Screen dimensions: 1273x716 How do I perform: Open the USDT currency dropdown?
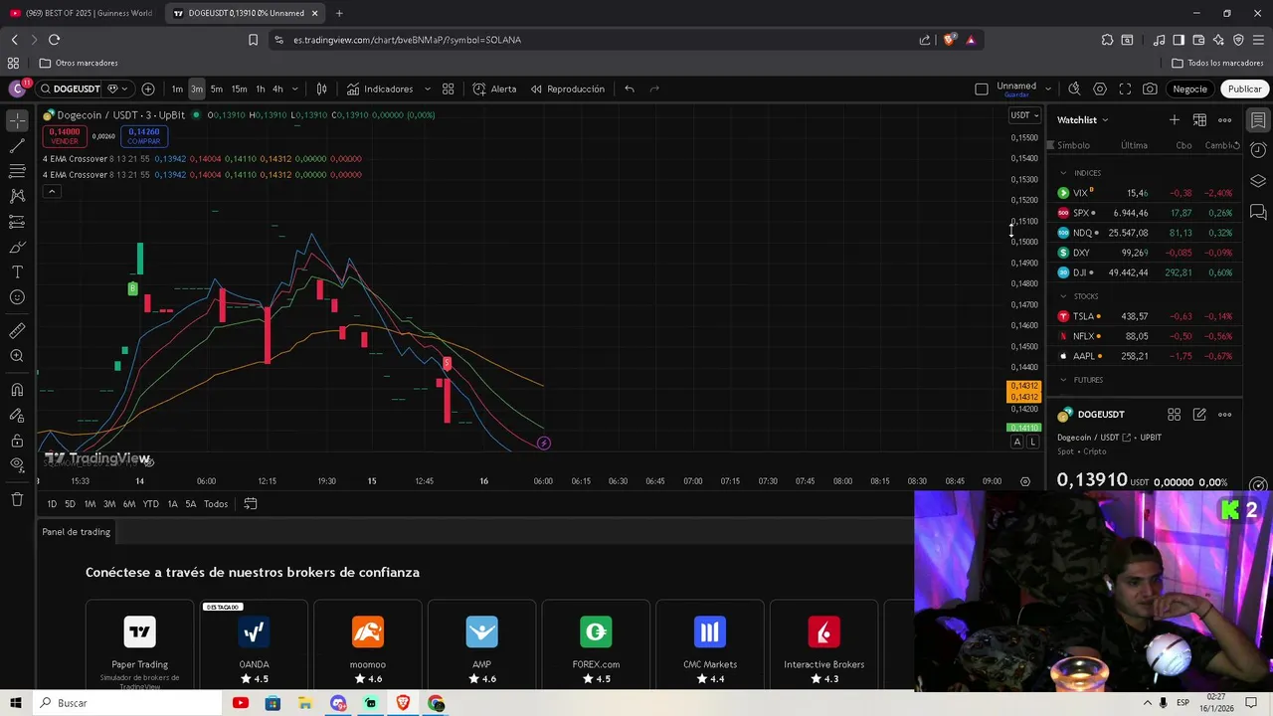(x=1024, y=115)
